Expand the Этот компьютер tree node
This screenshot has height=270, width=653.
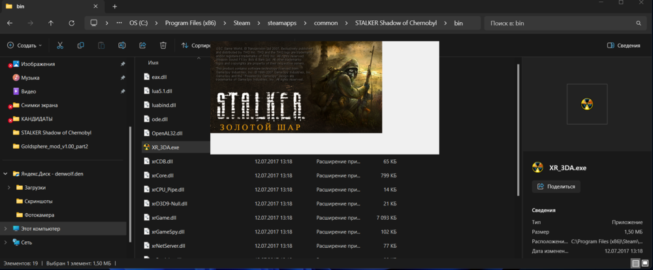tap(6, 228)
